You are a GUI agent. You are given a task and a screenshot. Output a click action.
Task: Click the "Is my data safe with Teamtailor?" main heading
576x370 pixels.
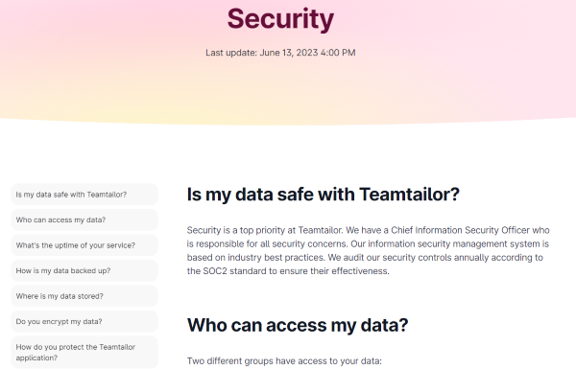tap(323, 195)
